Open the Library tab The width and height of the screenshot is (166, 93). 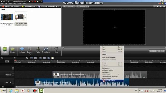click(13, 50)
